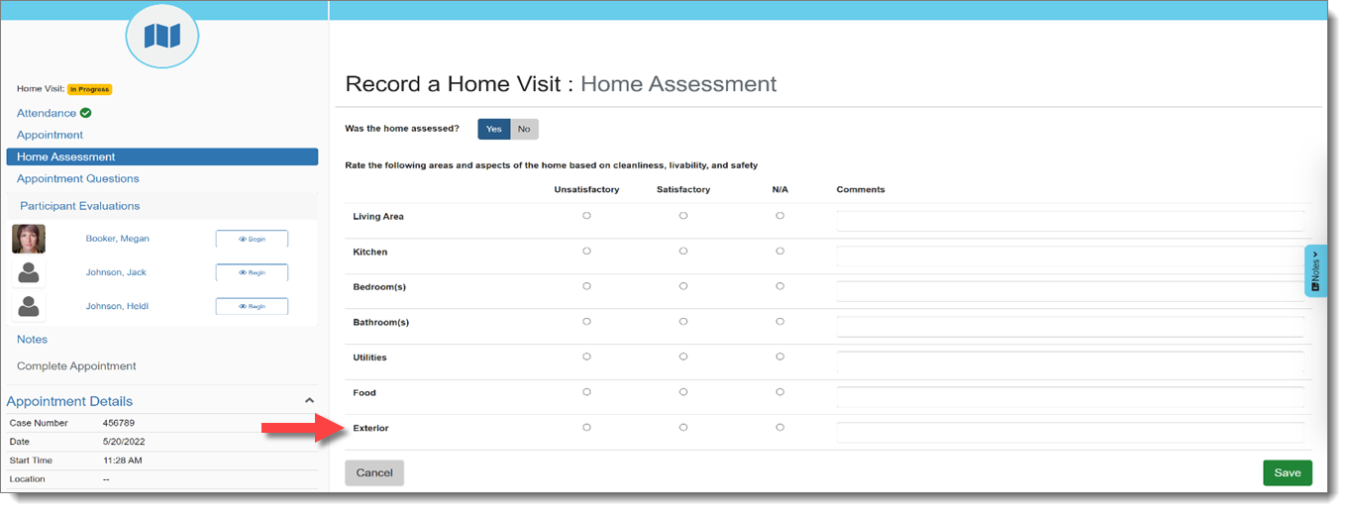1348x513 pixels.
Task: Click Megan Booker's profile photo
Action: pos(29,239)
